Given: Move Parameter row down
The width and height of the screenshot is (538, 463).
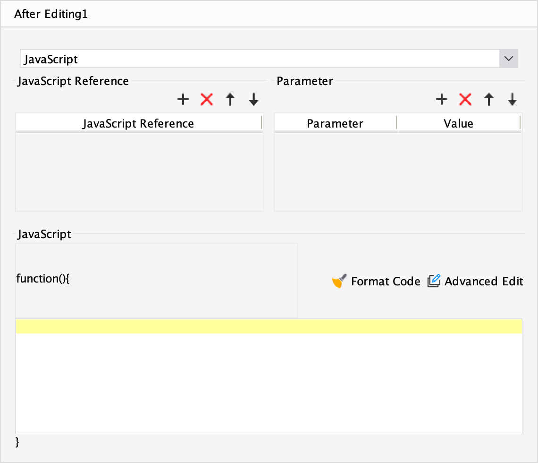Looking at the screenshot, I should coord(512,100).
